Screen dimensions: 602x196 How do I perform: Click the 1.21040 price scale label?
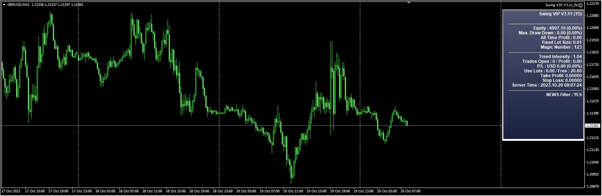(592, 162)
